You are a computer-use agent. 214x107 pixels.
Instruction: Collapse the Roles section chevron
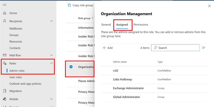51,63
